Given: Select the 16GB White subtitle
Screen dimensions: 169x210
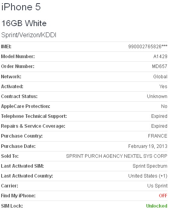Looking at the screenshot, I should 24,23.
